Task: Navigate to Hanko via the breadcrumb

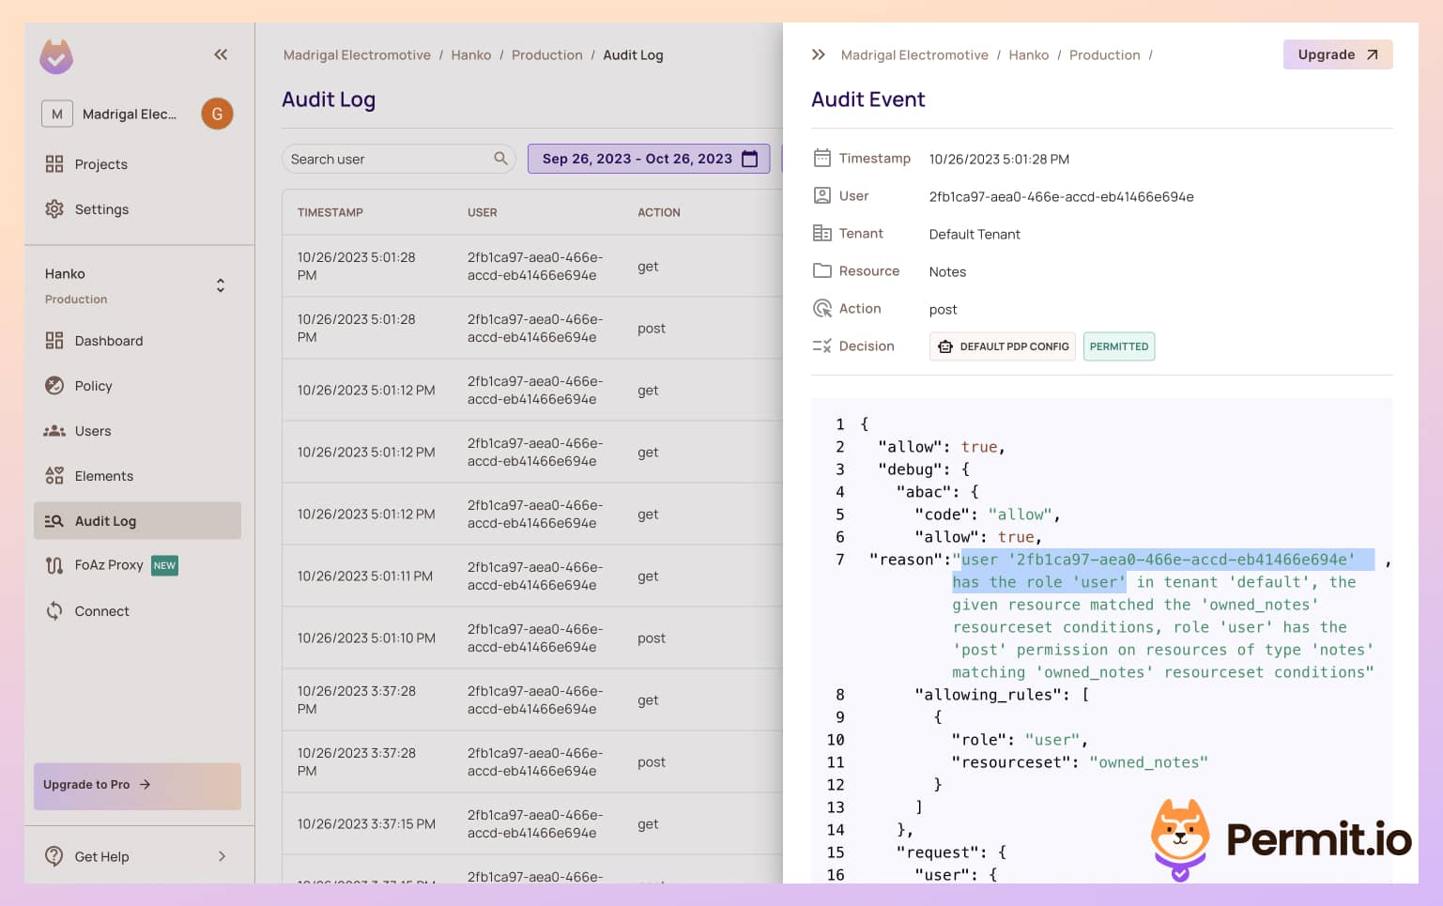Action: (x=471, y=54)
